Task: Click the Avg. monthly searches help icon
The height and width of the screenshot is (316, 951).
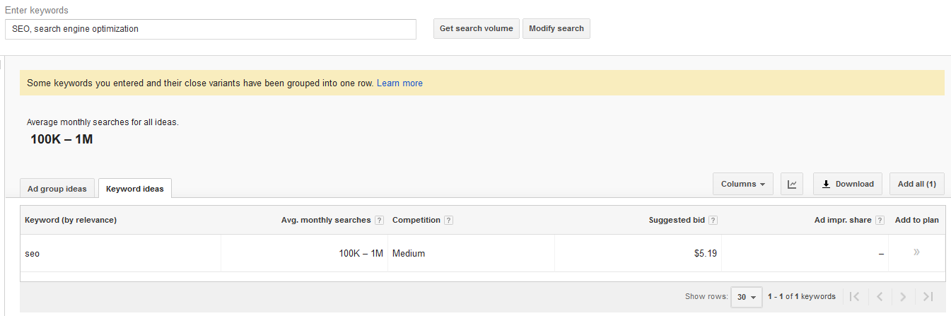Action: (x=380, y=221)
